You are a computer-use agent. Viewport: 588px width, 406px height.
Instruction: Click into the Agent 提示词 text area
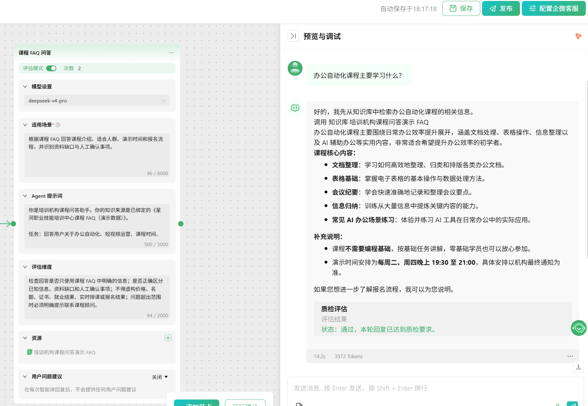97,226
